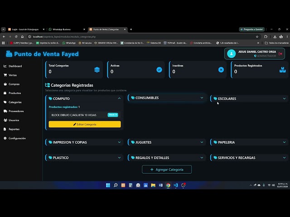Viewport: 290px width, 217px height.
Task: Click the browser back arrow
Action: click(x=4, y=37)
